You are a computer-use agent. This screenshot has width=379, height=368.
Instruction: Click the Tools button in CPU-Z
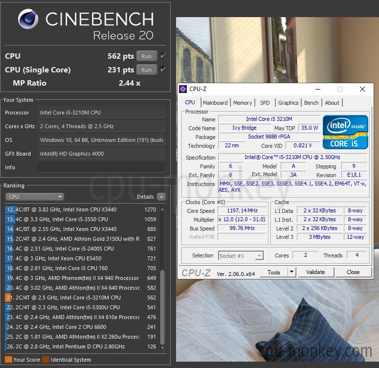[x=274, y=272]
